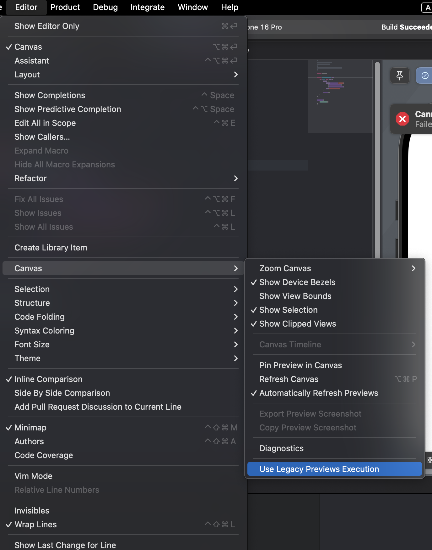432x550 pixels.
Task: Toggle the Authors view
Action: pyautogui.click(x=123, y=441)
